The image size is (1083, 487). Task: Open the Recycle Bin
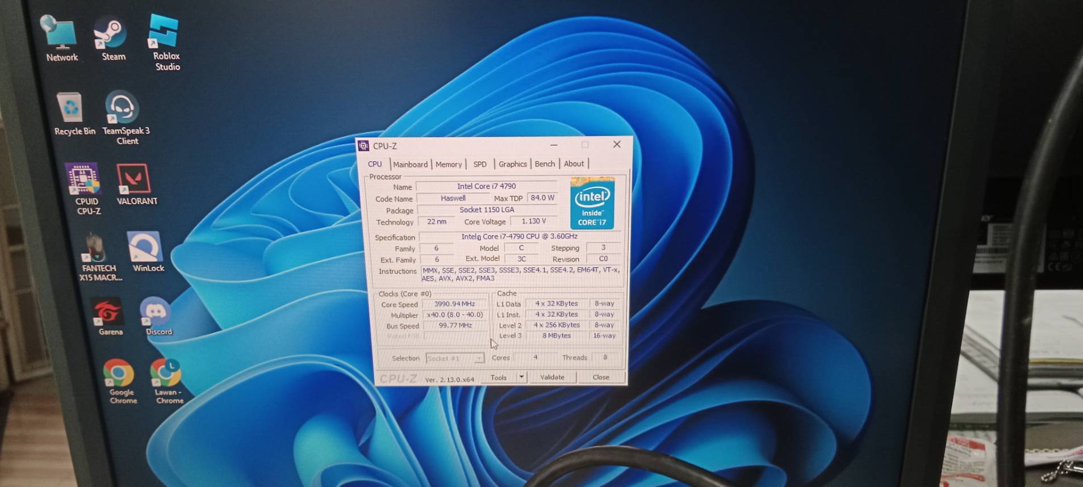click(x=73, y=114)
